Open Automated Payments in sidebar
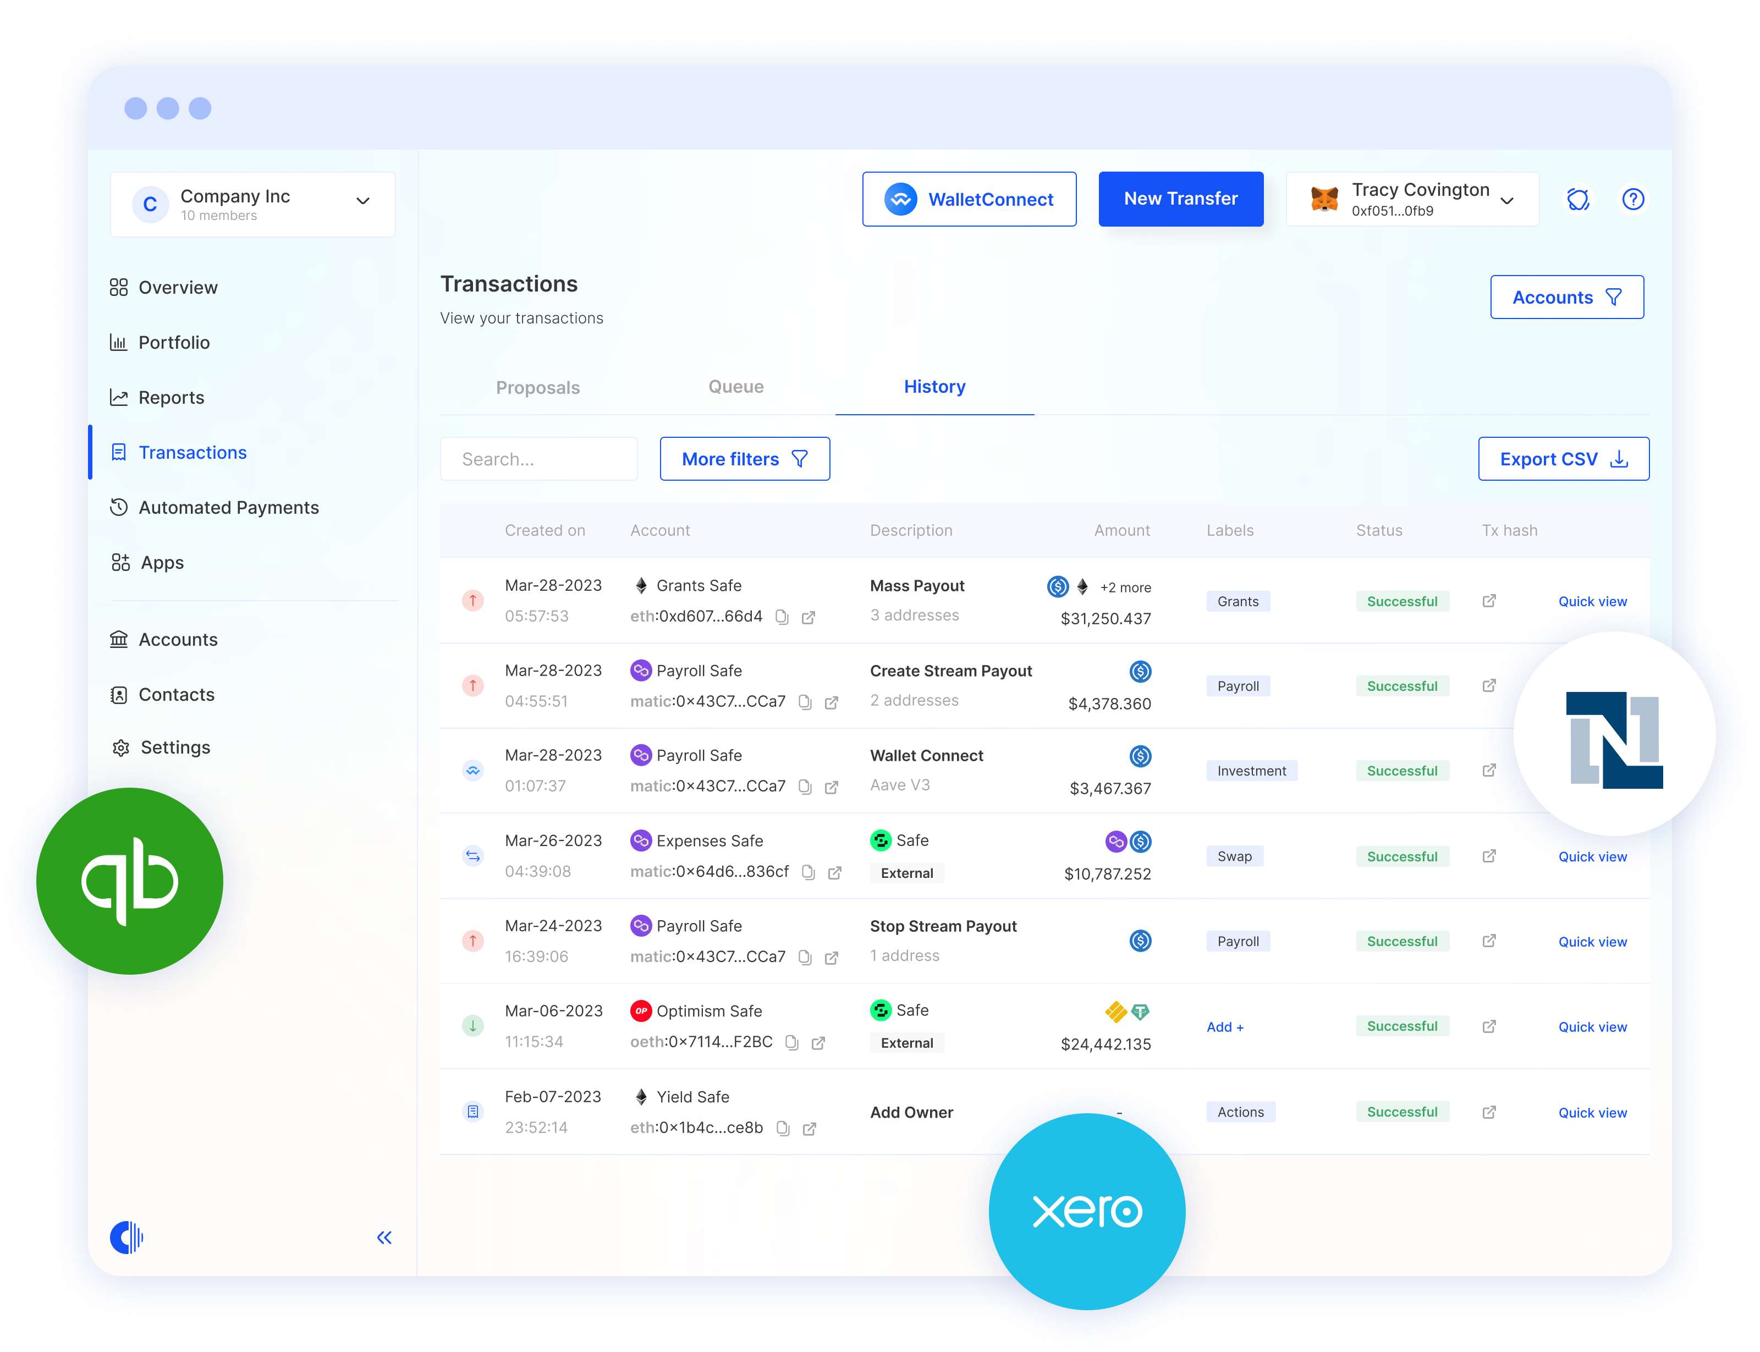Viewport: 1760px width, 1352px height. tap(228, 507)
